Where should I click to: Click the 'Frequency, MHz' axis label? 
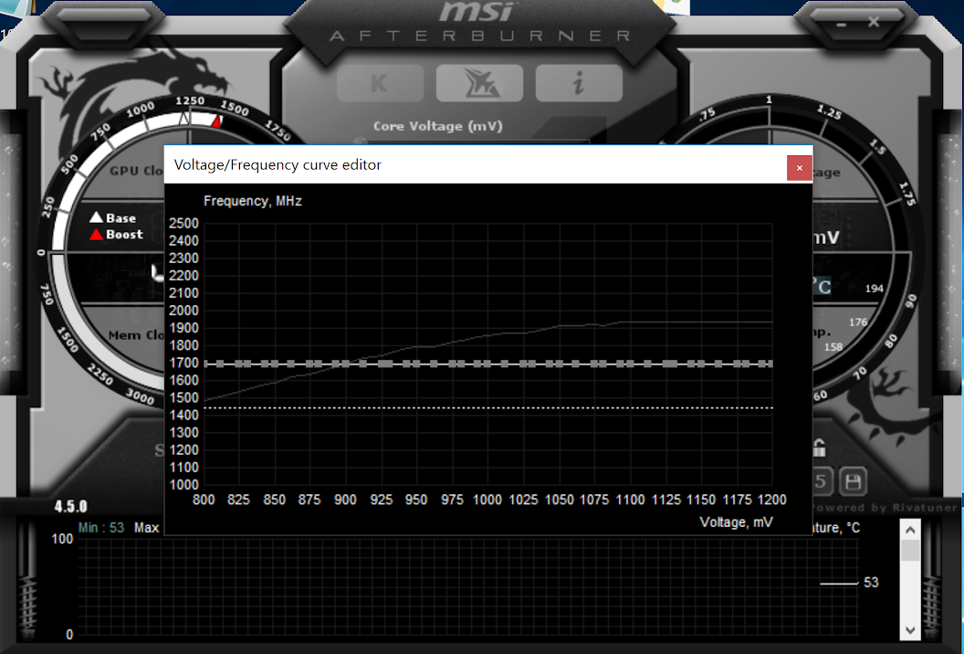coord(253,201)
